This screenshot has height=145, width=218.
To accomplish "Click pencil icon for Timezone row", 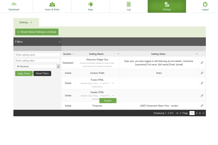I will coord(202,105).
